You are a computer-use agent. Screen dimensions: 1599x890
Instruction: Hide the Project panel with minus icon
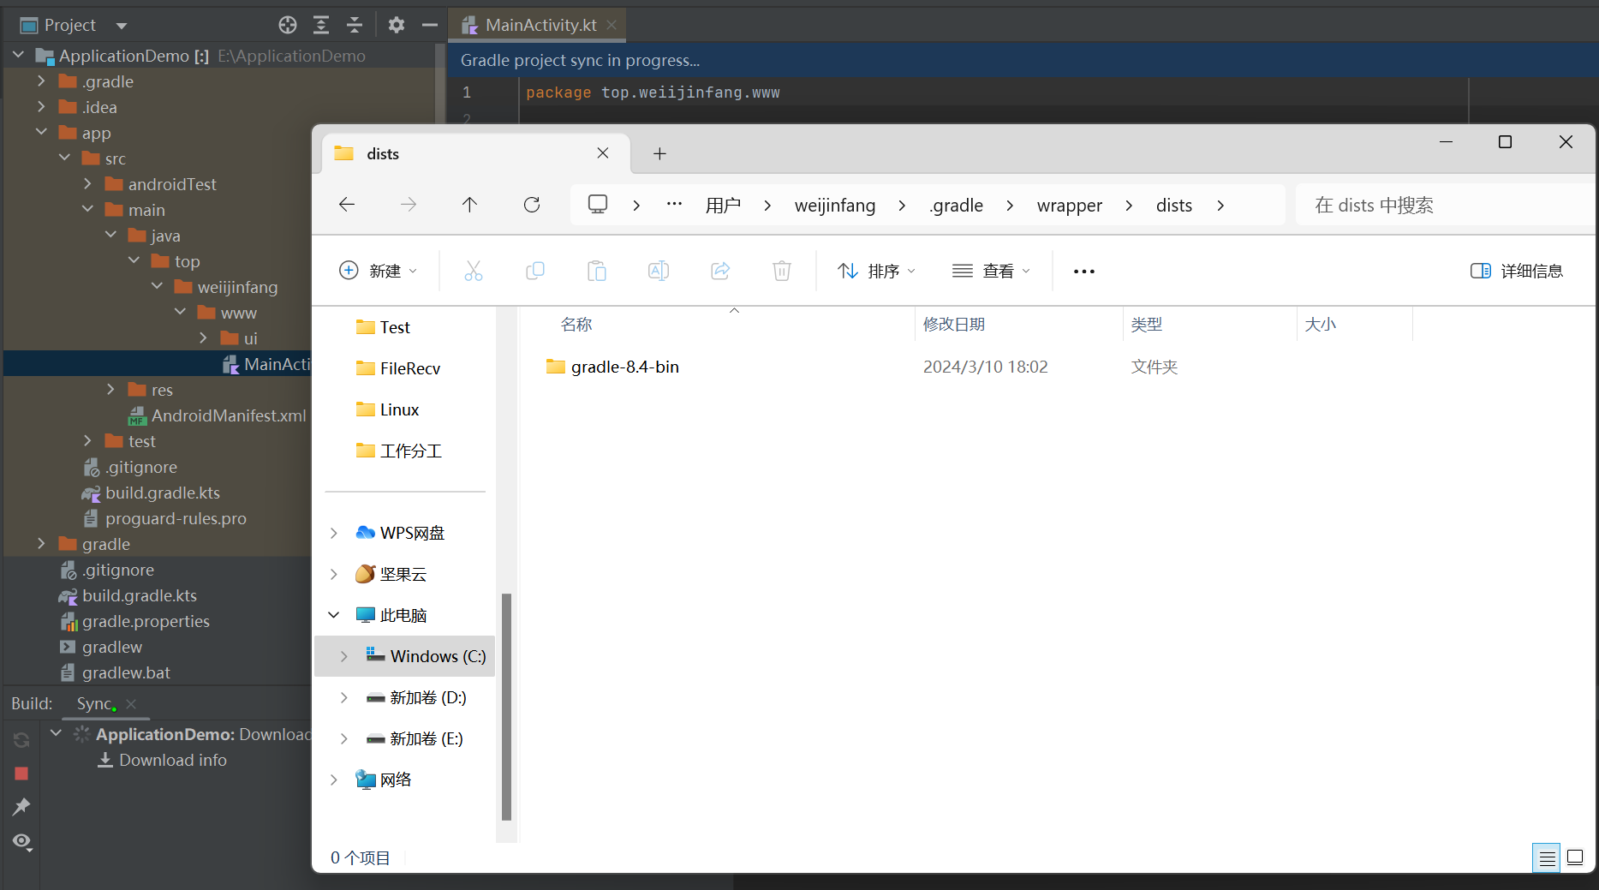point(430,25)
